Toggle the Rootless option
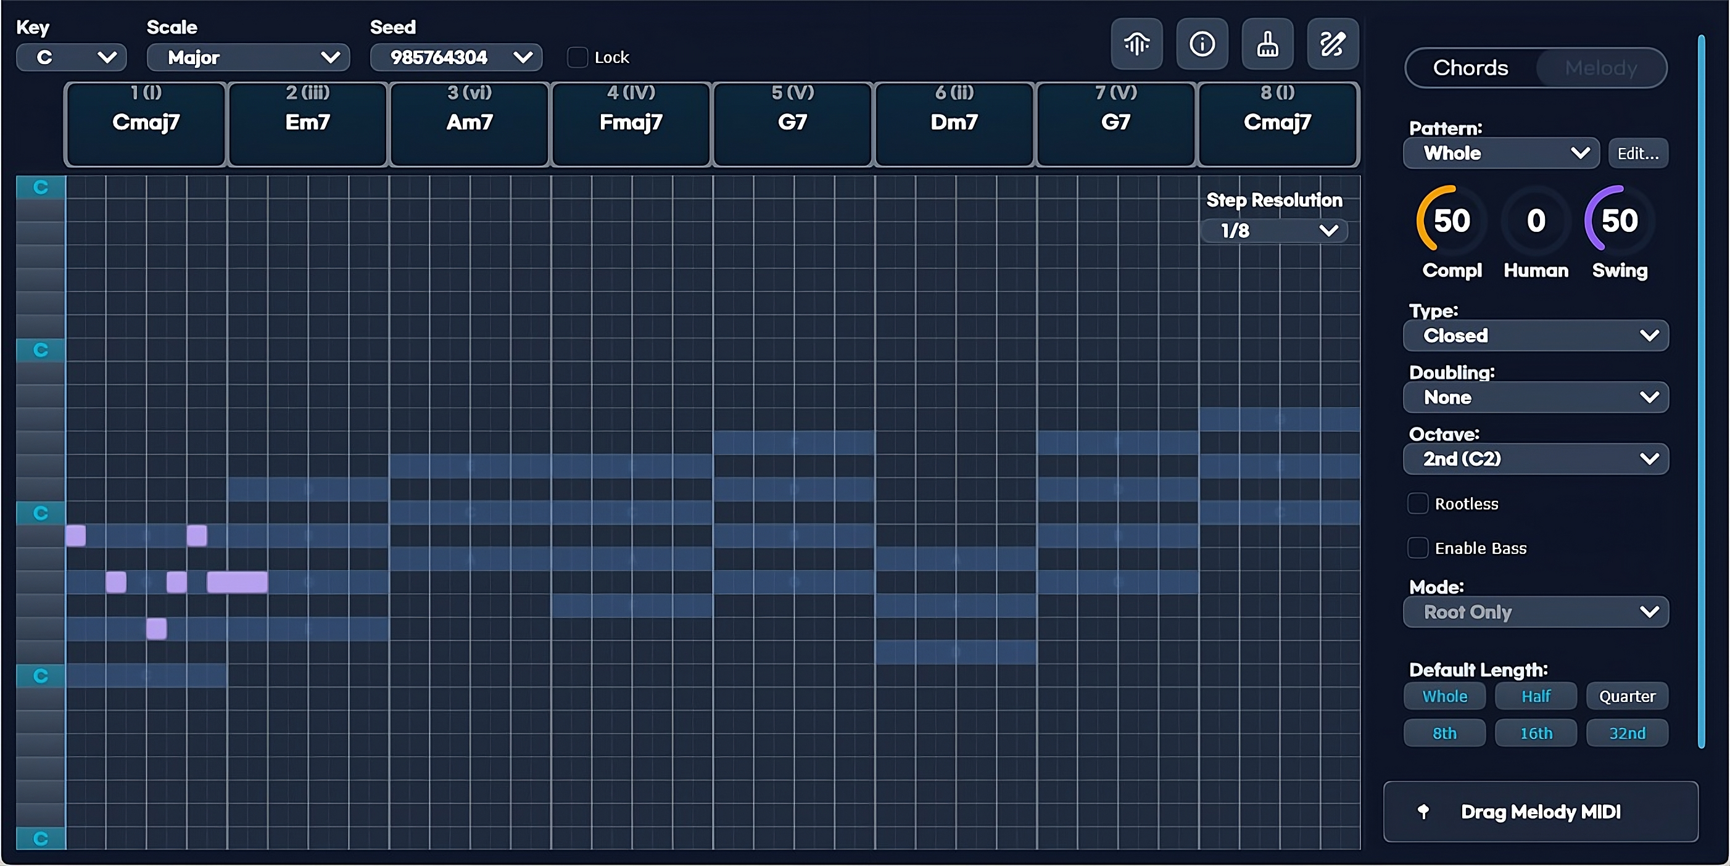Screen dimensions: 1730x866 coord(1418,503)
